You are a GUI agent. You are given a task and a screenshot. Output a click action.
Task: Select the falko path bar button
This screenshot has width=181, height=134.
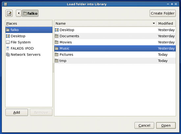[30, 13]
